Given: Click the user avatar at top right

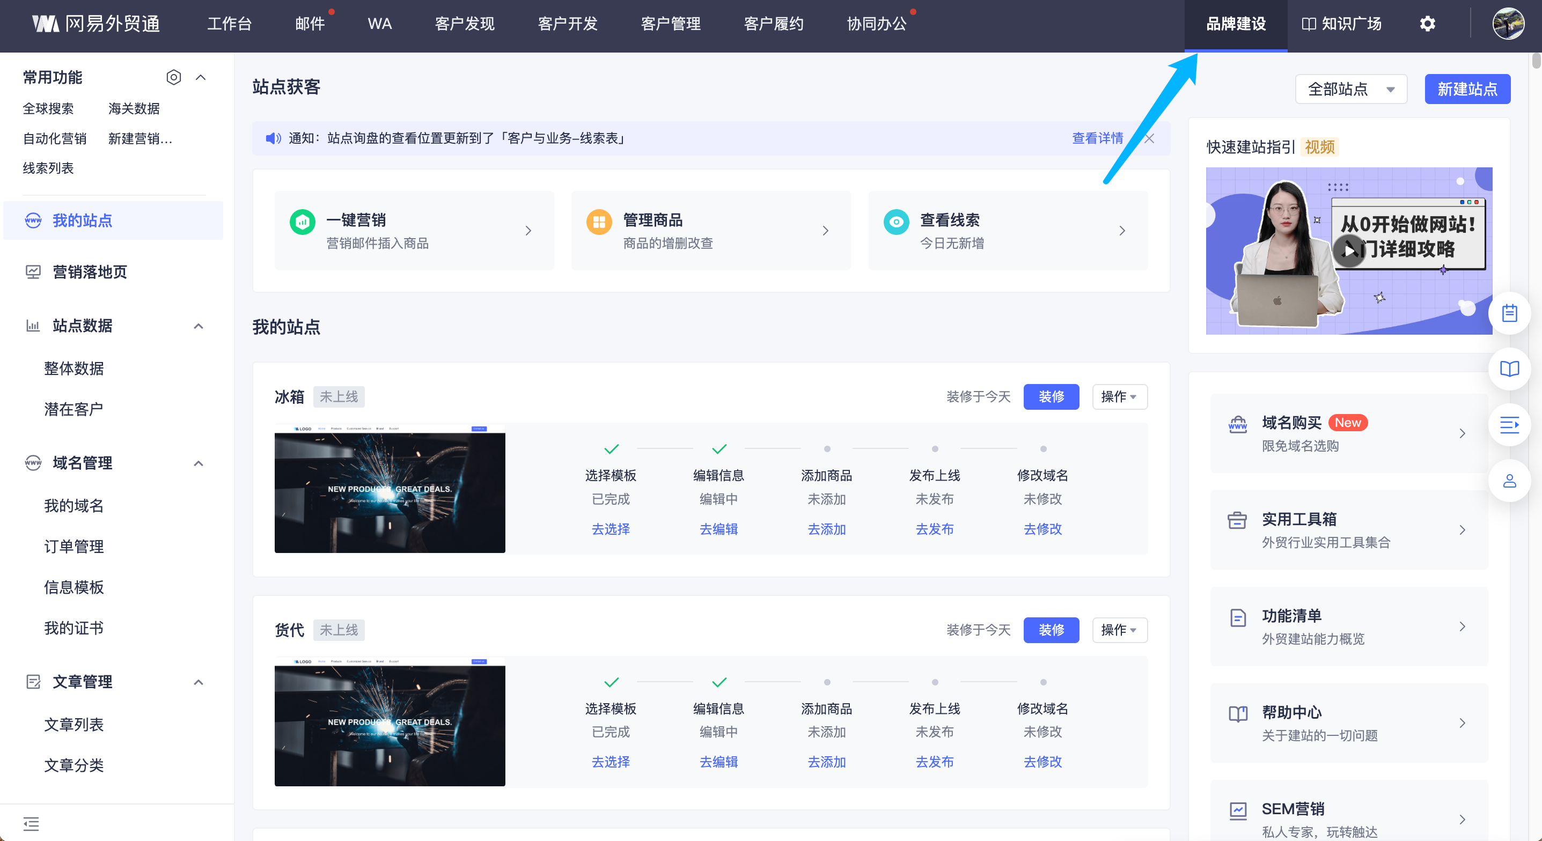Looking at the screenshot, I should (x=1508, y=24).
